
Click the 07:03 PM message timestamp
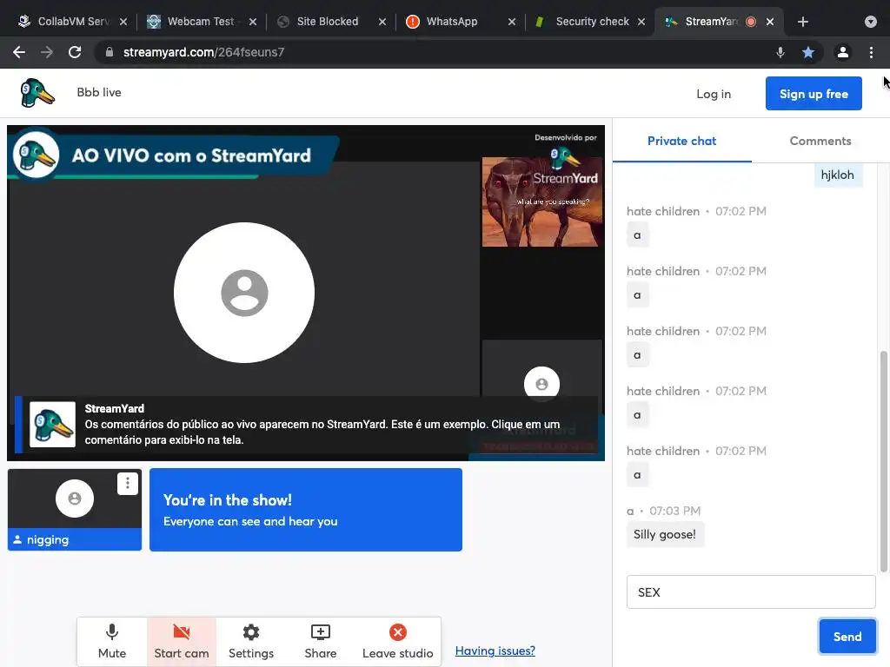[674, 511]
